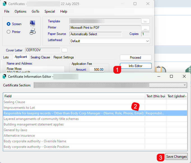This screenshot has width=191, height=163.
Task: Switch to the Sealing Clause tab
Action: pyautogui.click(x=40, y=57)
